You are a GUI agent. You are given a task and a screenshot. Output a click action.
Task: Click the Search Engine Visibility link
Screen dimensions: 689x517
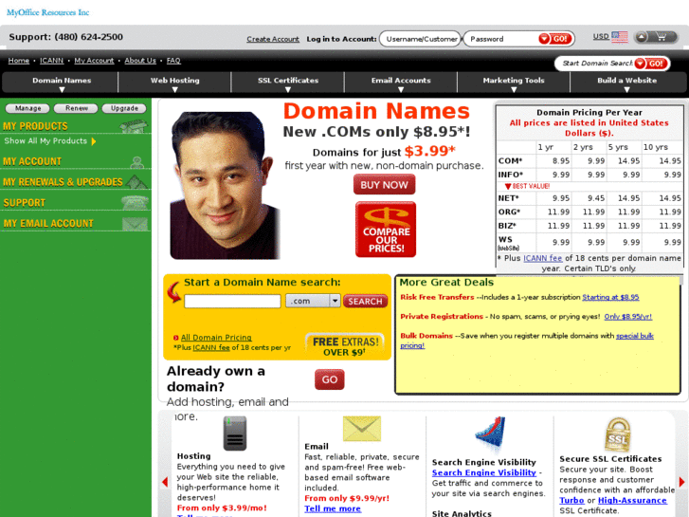pyautogui.click(x=483, y=473)
